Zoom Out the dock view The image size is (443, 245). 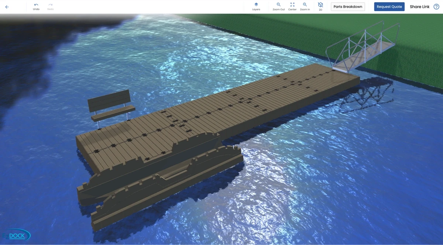[x=279, y=7]
